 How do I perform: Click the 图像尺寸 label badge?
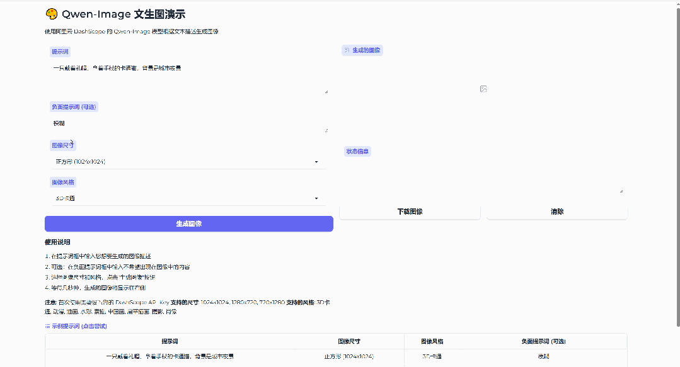(62, 145)
